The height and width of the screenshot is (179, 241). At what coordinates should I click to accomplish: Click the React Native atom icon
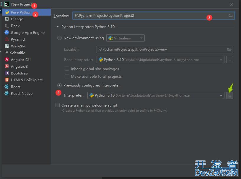click(7, 93)
